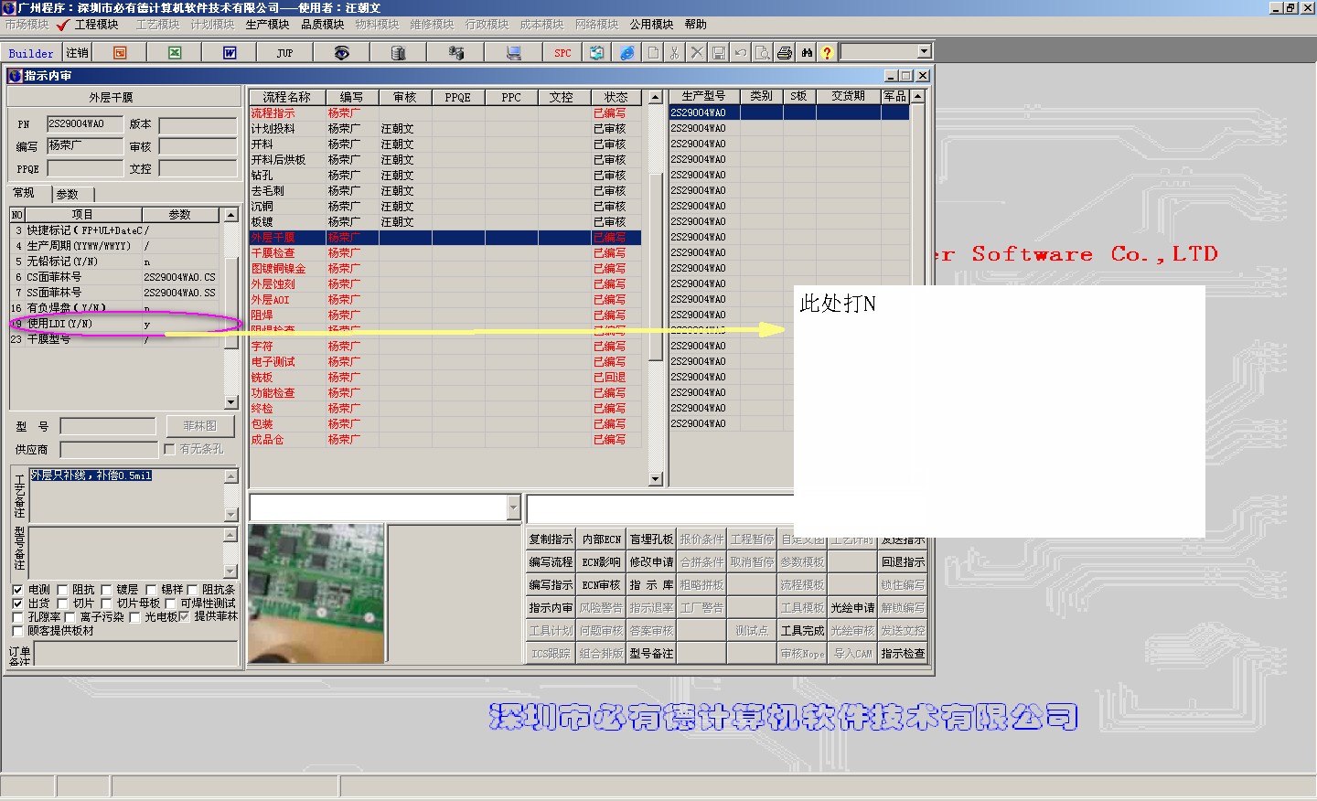Viewport: 1317px width, 801px height.
Task: Click the 光绘申请 button
Action: click(x=852, y=608)
